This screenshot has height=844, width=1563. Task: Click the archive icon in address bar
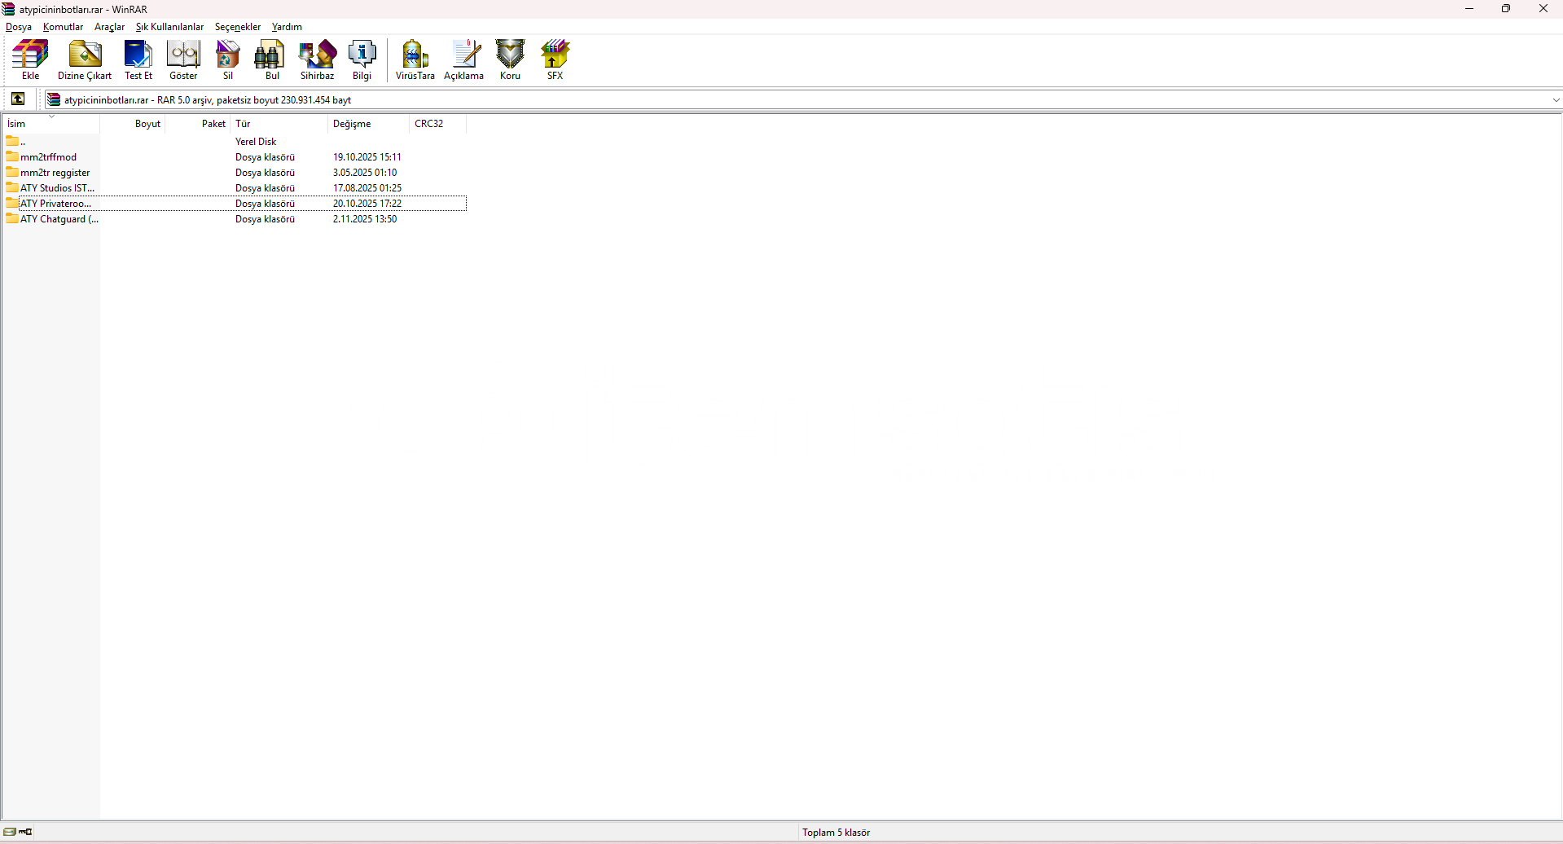click(54, 99)
